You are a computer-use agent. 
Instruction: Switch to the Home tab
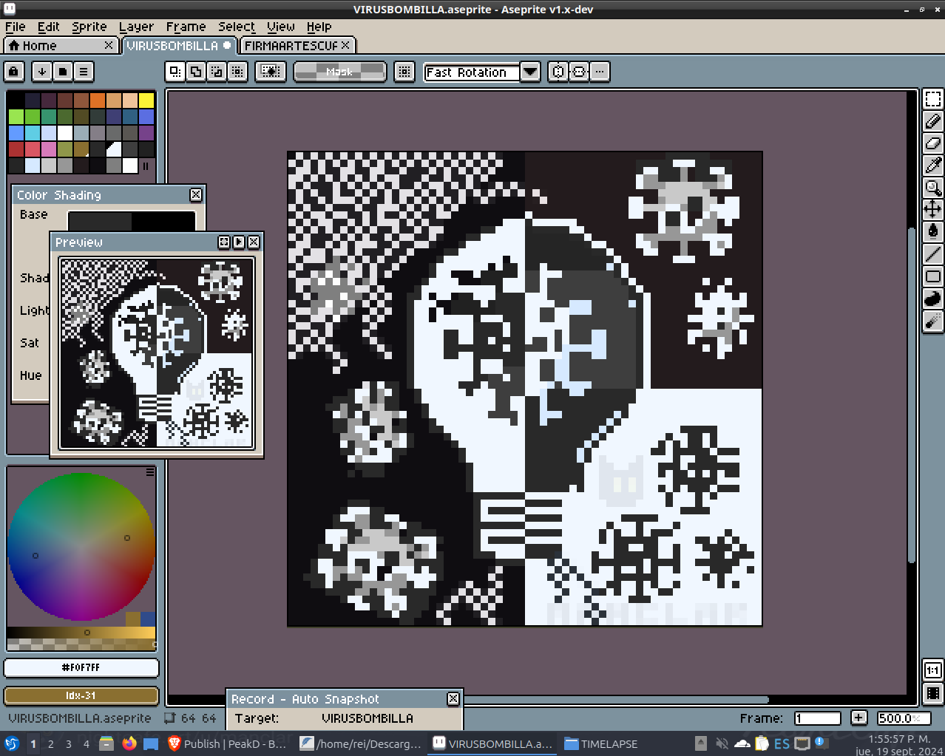(x=59, y=45)
